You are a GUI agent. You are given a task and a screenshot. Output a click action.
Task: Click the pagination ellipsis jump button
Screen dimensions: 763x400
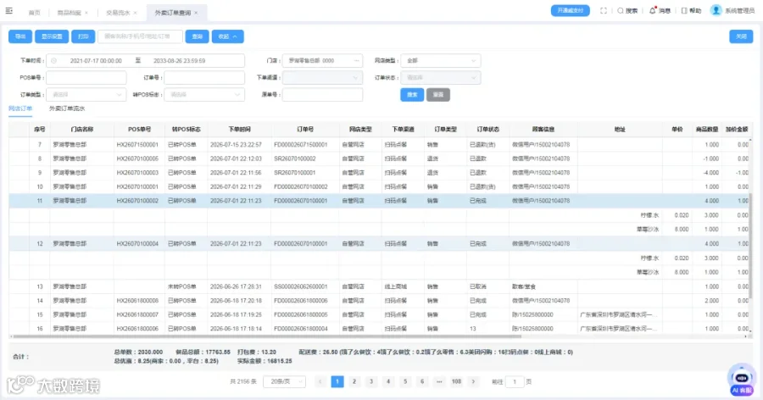click(439, 381)
